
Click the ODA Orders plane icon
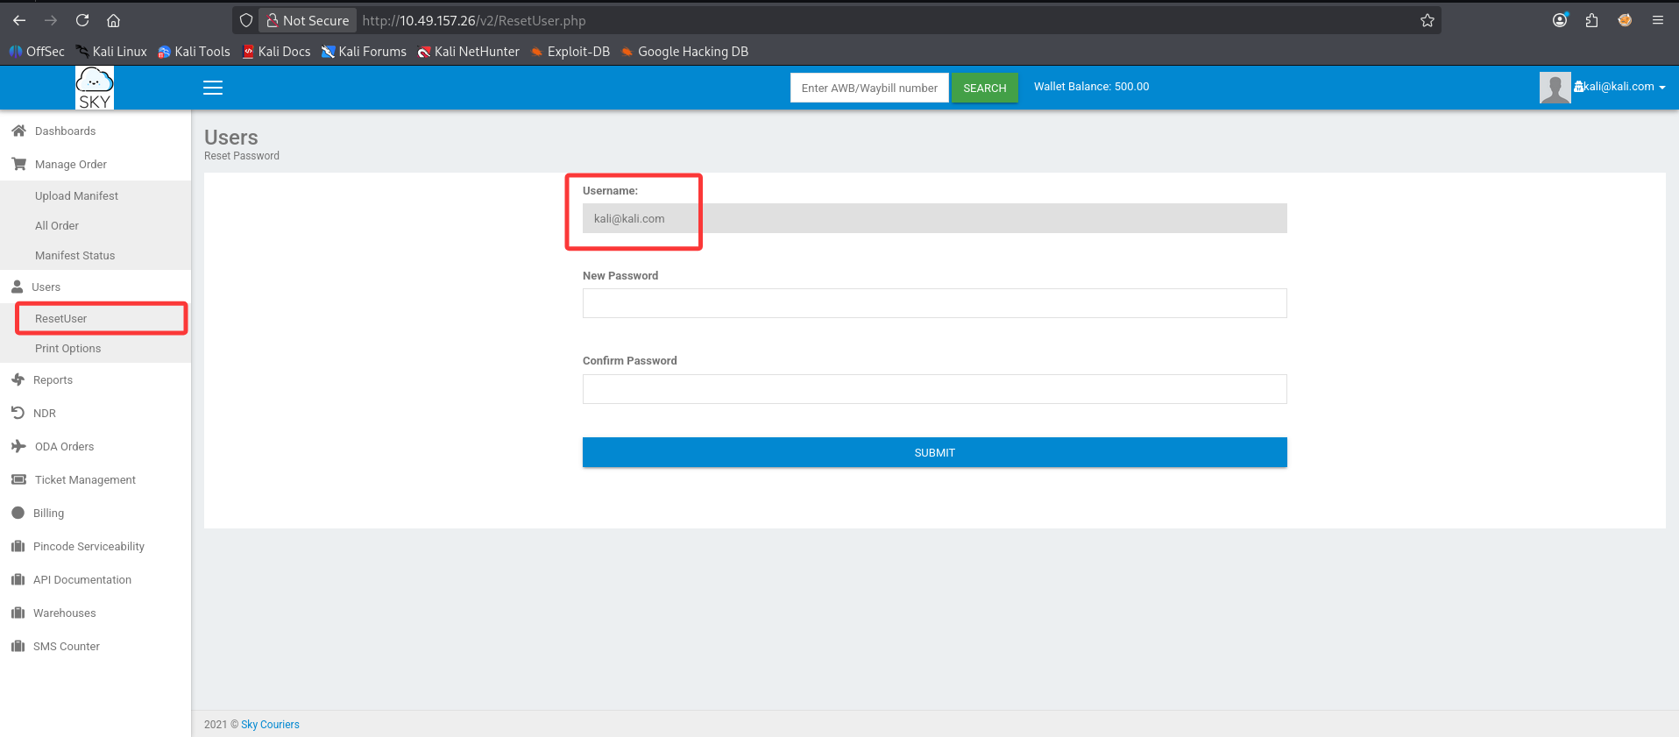tap(18, 446)
